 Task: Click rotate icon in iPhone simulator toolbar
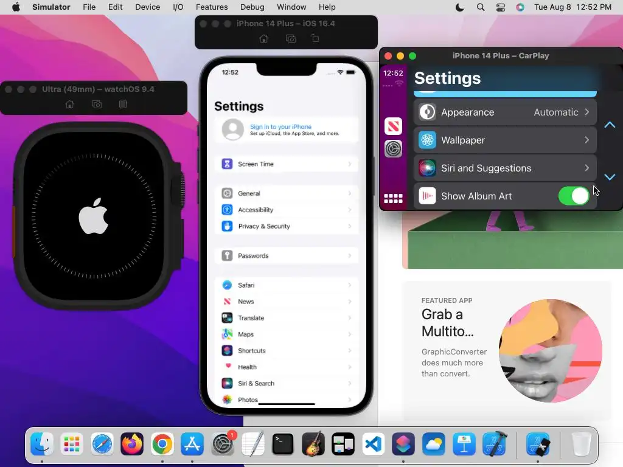(x=315, y=38)
